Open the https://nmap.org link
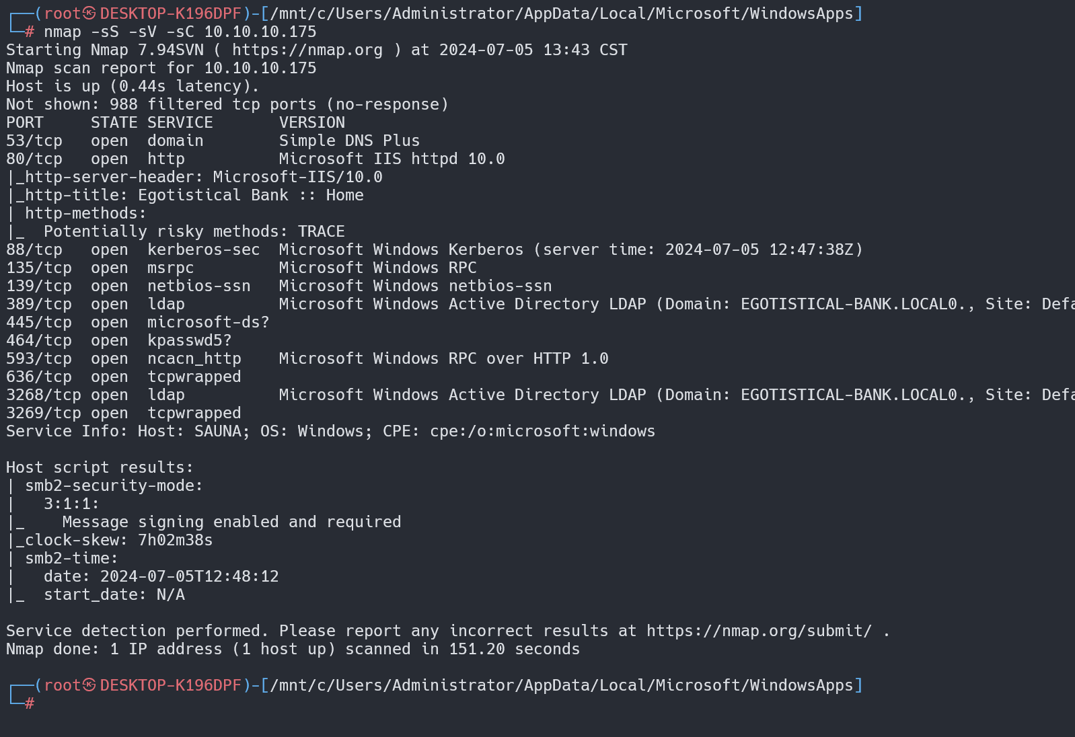Screen dimensions: 1075x737 307,50
